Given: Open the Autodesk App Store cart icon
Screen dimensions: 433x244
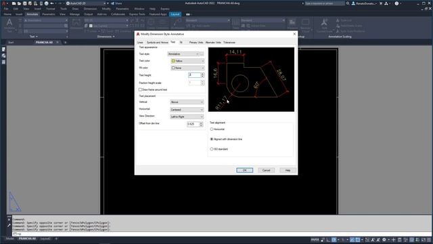Looking at the screenshot, I should 381,3.
